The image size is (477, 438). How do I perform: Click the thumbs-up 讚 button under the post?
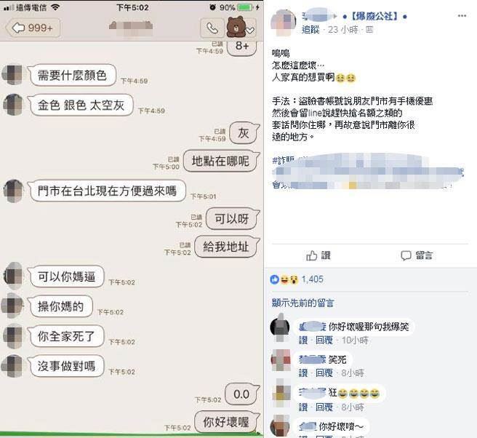tap(318, 255)
